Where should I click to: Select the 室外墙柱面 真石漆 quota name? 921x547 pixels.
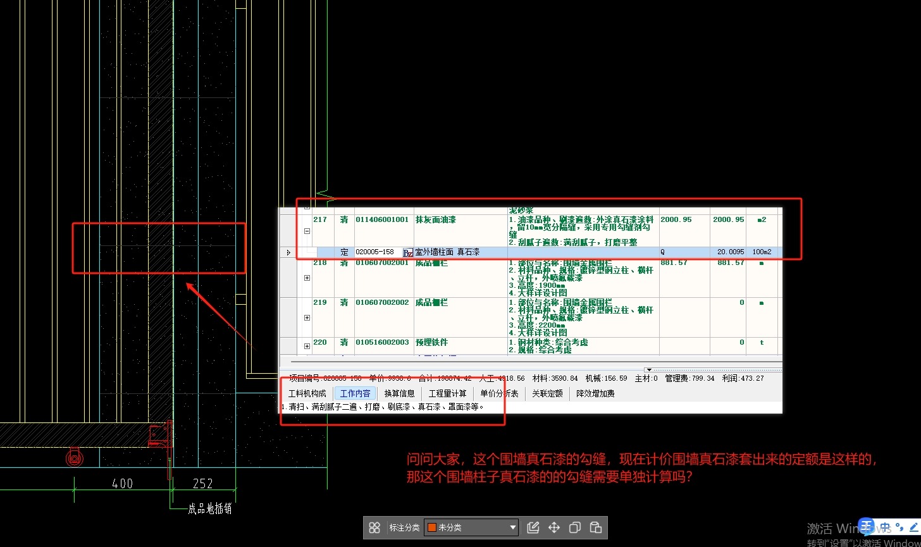point(447,252)
